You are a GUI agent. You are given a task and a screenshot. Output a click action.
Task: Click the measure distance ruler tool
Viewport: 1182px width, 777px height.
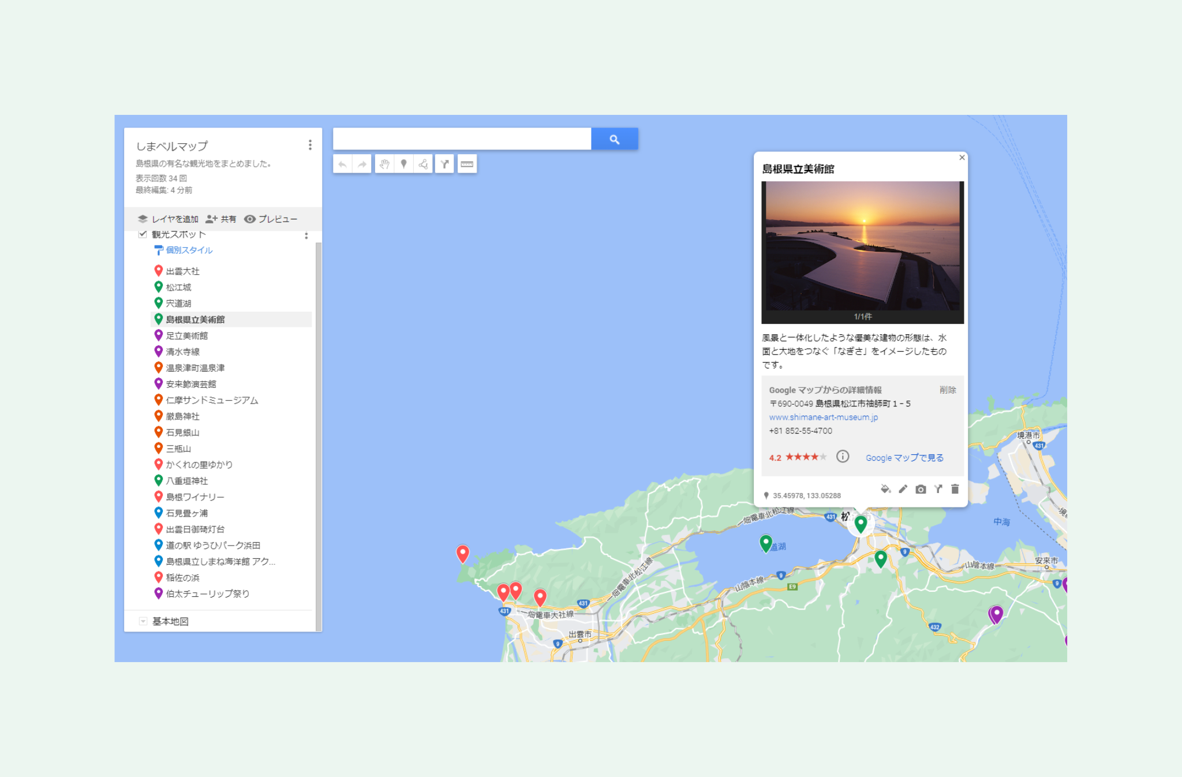(467, 165)
